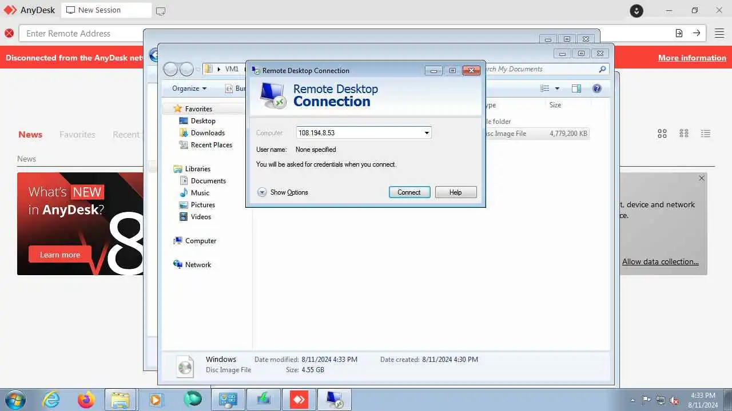Screen dimensions: 732x411
Task: Open the Videos library
Action: pos(201,217)
